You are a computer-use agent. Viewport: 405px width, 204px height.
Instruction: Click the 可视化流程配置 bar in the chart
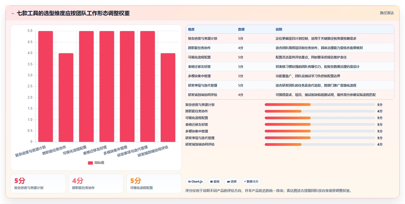tap(86, 86)
